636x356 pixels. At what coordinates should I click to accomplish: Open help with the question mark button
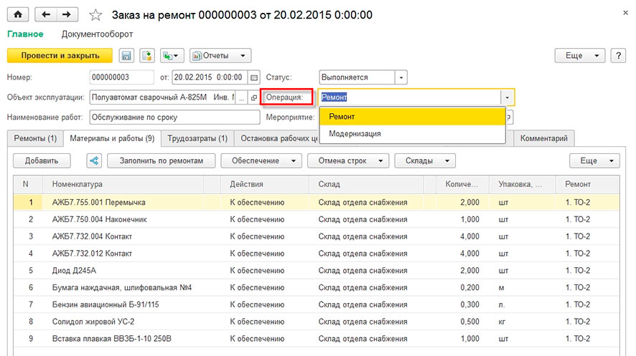point(618,55)
